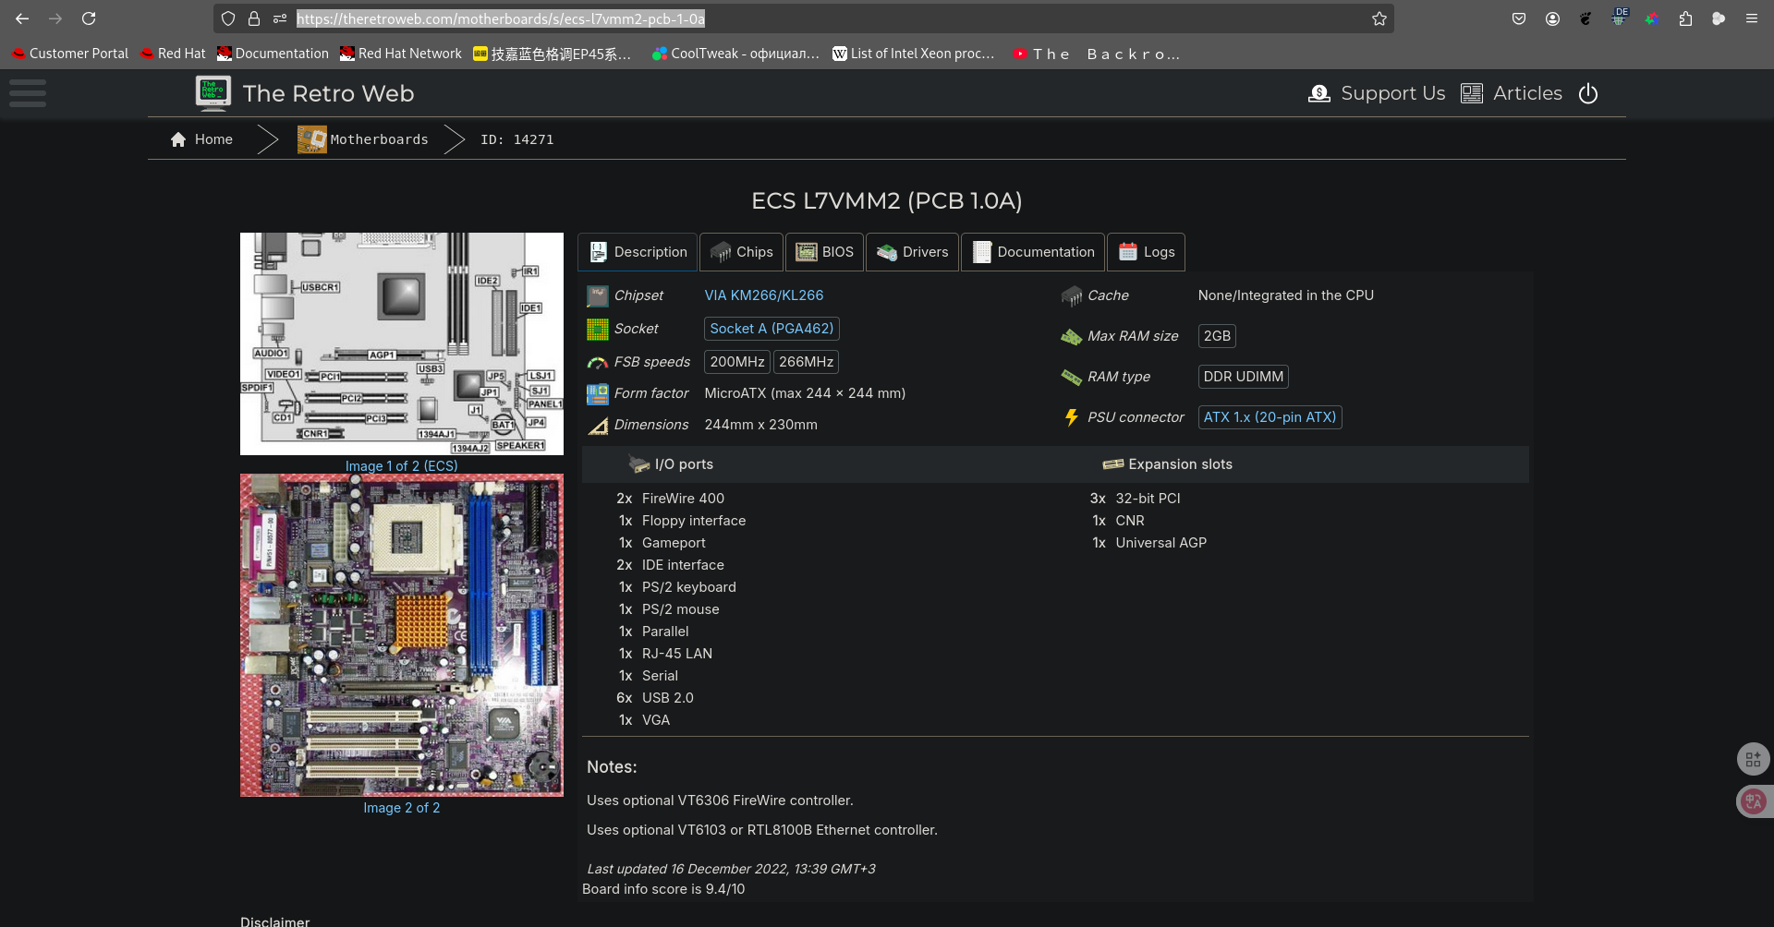
Task: Click the Motherboards breadcrumb text
Action: pyautogui.click(x=380, y=139)
